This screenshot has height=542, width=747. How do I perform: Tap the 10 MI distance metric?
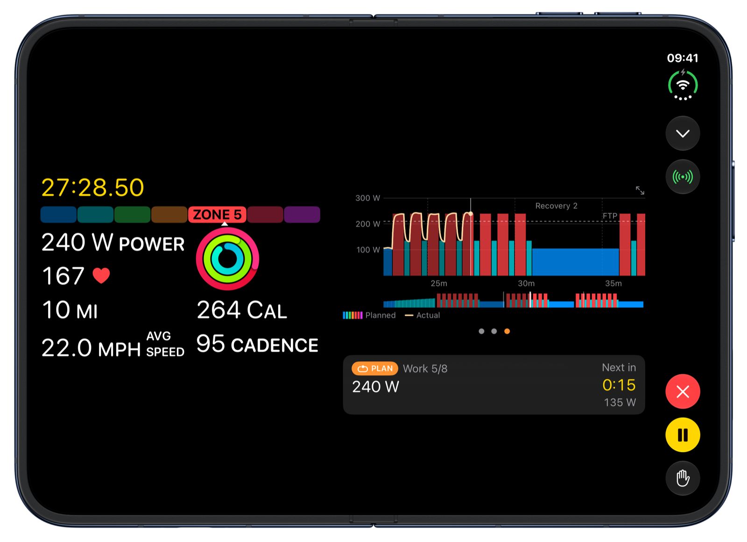(x=70, y=310)
